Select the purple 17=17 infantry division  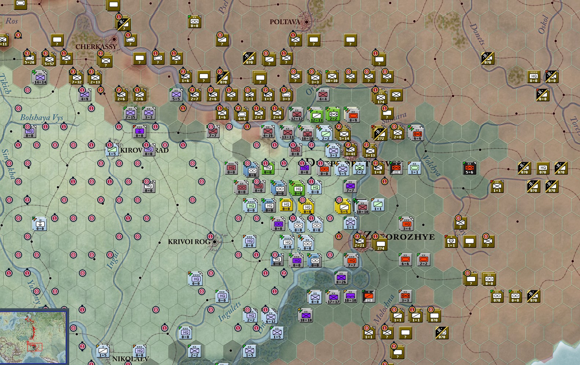coord(333,297)
